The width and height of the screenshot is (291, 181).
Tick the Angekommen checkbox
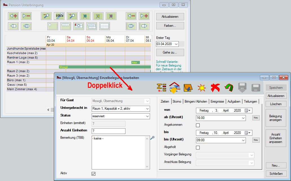(198, 125)
